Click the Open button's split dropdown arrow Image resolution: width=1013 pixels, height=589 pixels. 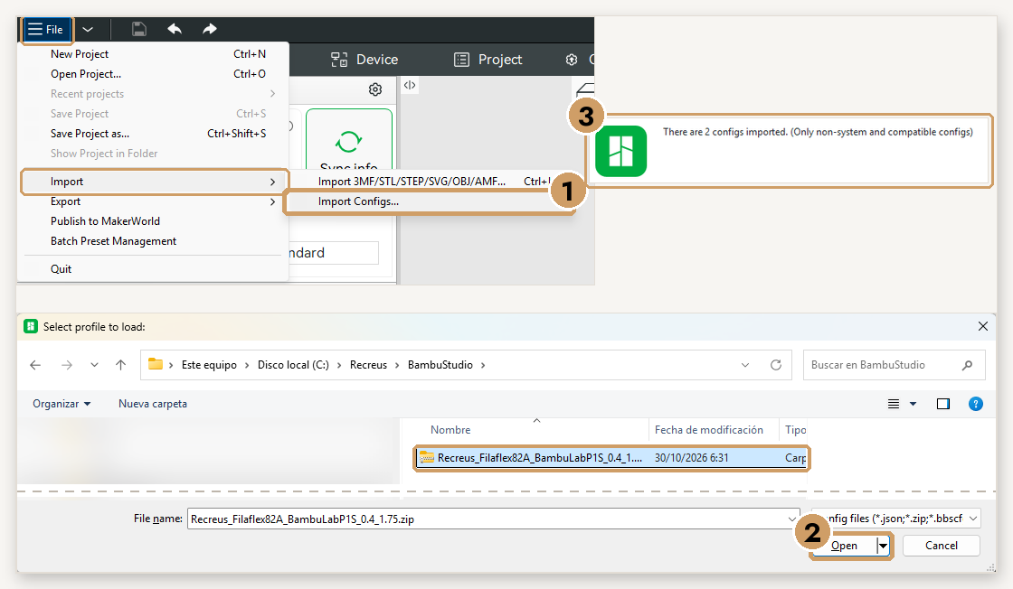tap(883, 546)
